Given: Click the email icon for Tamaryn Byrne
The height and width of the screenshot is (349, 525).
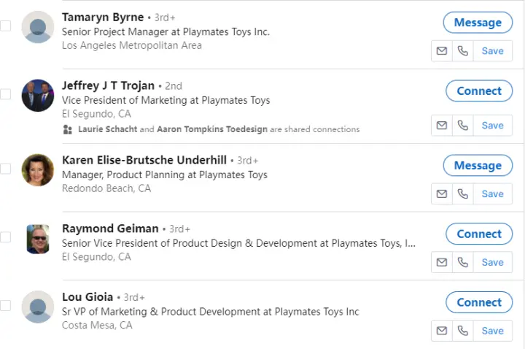Looking at the screenshot, I should pyautogui.click(x=441, y=51).
